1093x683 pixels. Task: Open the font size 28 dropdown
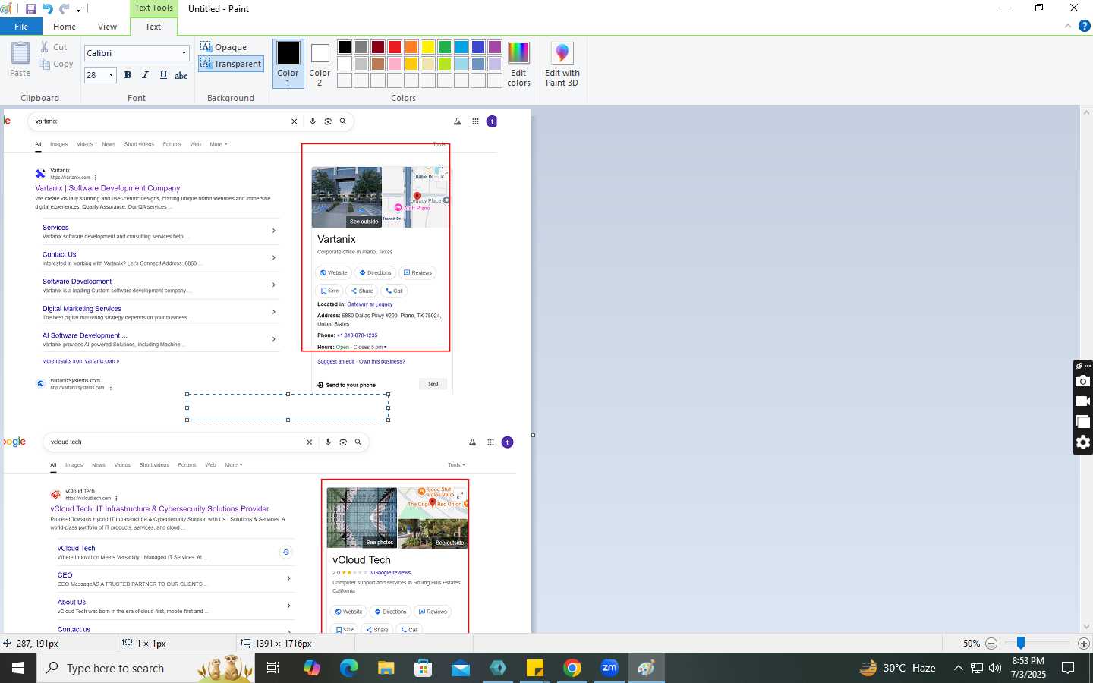(111, 75)
